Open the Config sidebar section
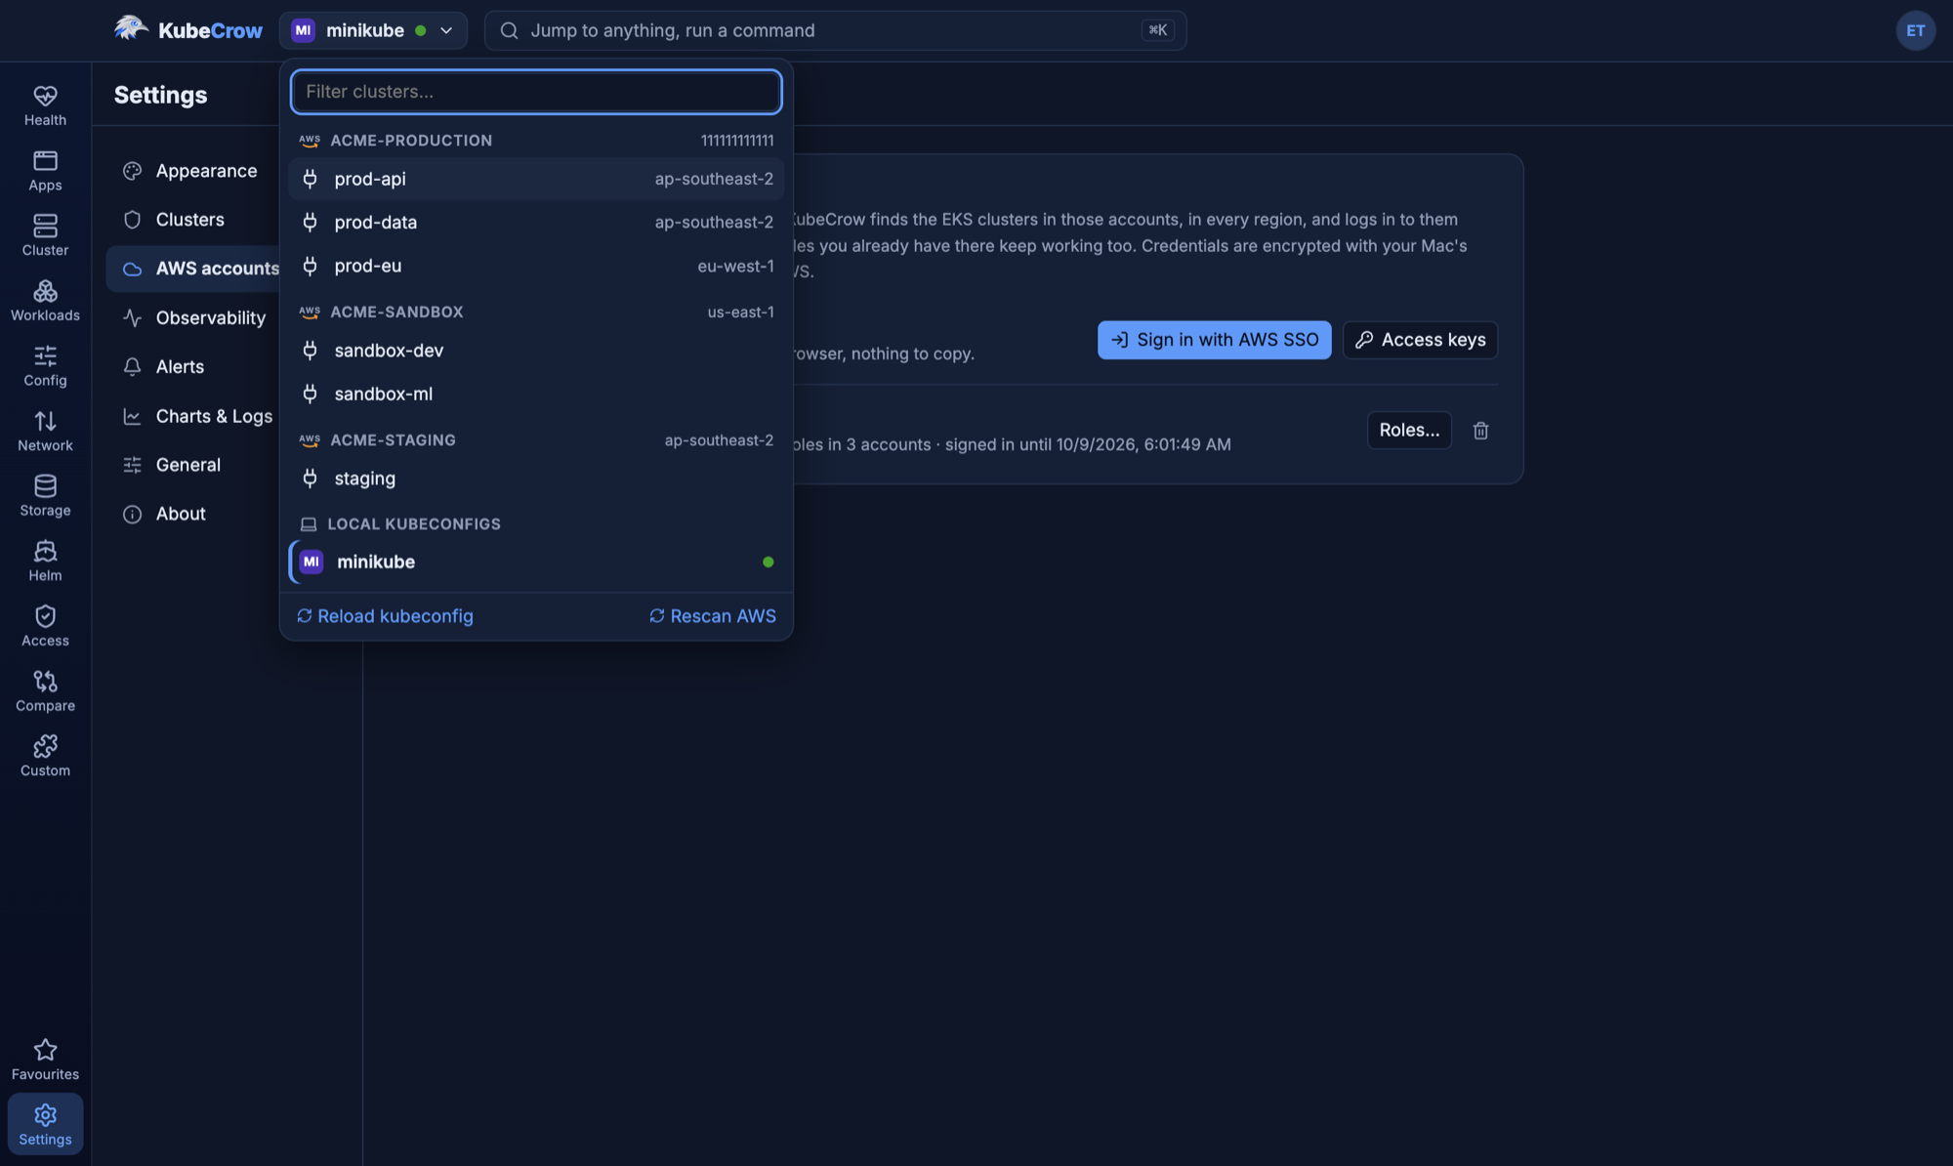 click(45, 366)
